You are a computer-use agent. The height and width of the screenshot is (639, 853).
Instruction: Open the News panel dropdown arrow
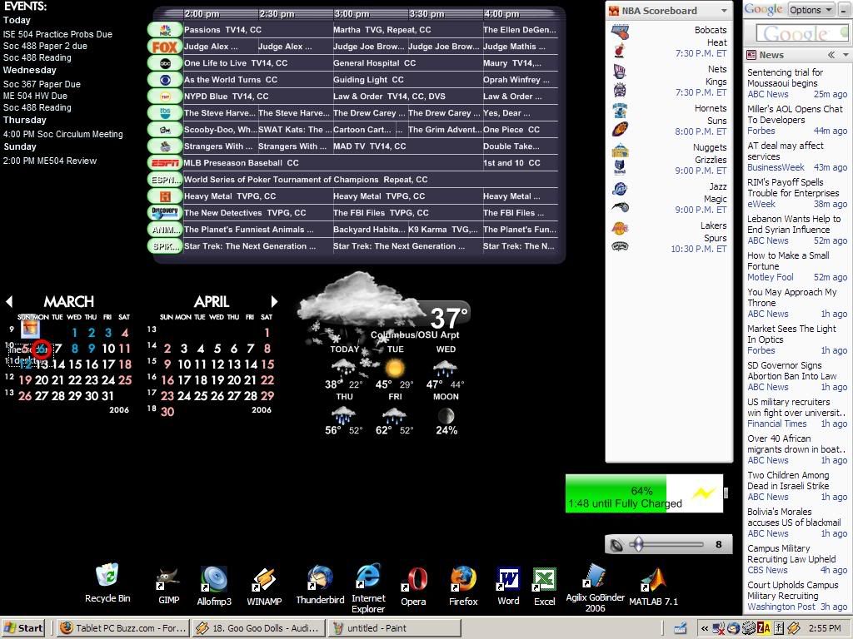pyautogui.click(x=846, y=55)
